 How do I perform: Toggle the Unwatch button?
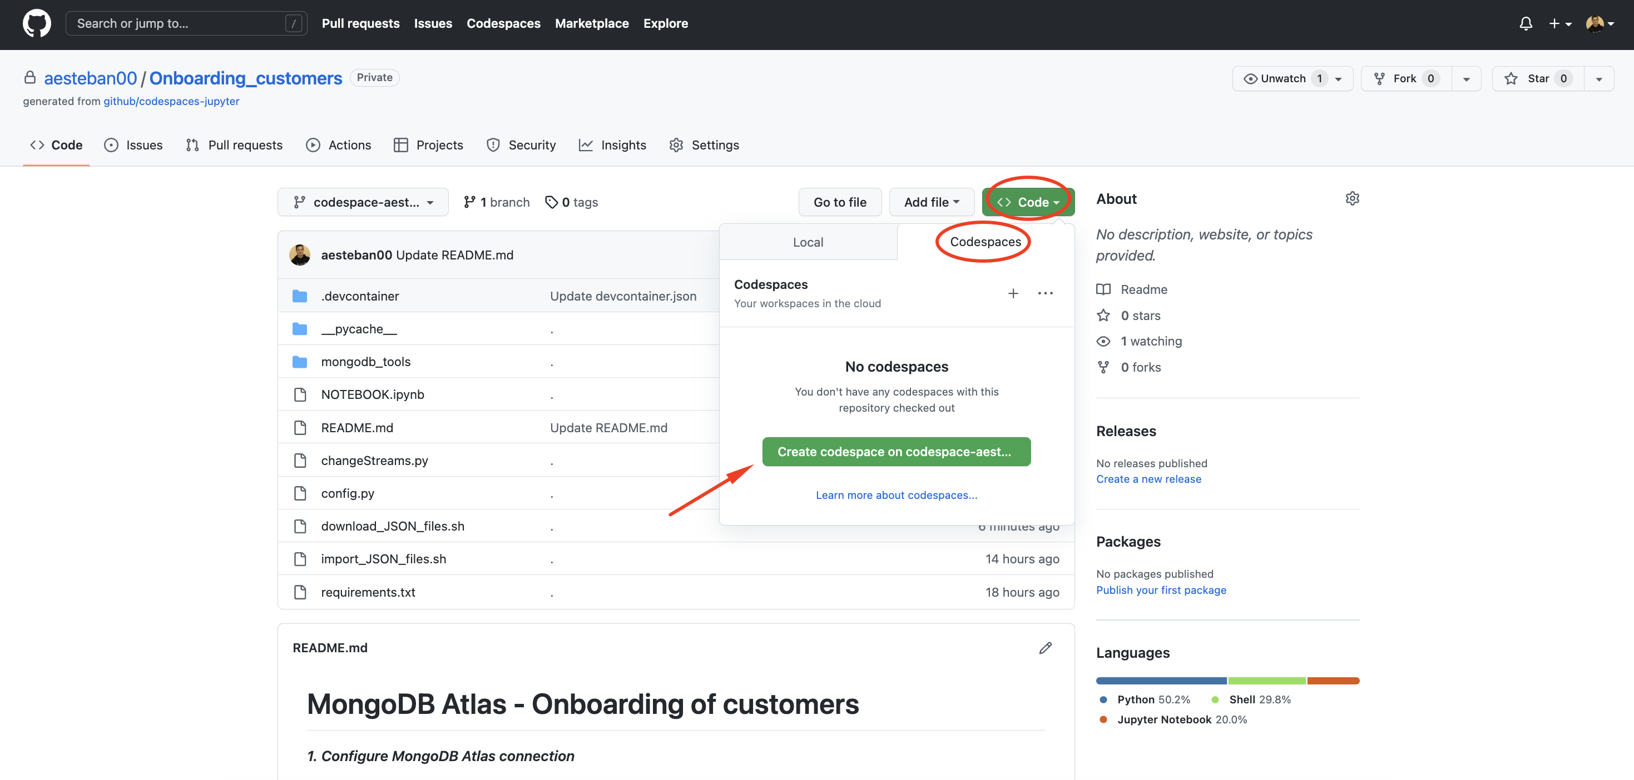pyautogui.click(x=1283, y=78)
